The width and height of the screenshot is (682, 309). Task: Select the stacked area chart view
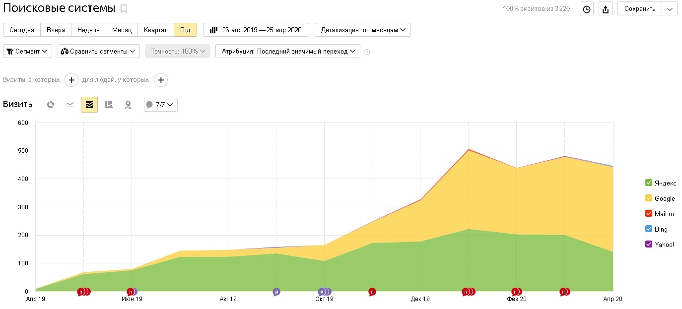point(89,105)
